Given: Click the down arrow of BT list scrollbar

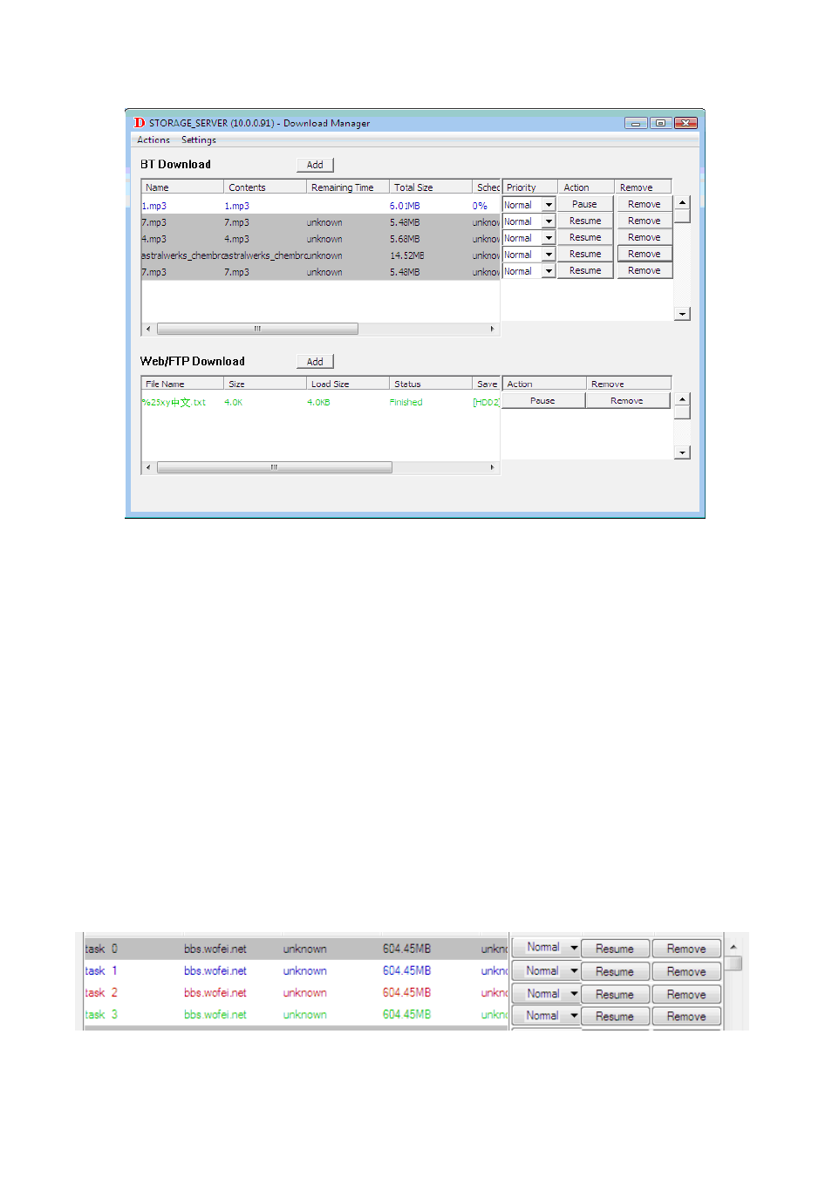Looking at the screenshot, I should pos(683,314).
